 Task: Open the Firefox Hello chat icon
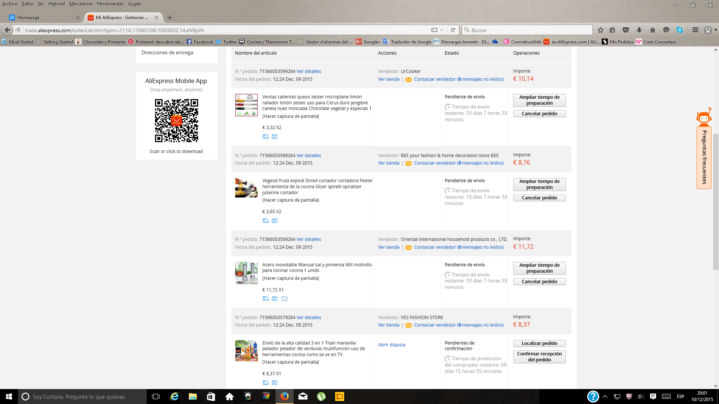666,30
